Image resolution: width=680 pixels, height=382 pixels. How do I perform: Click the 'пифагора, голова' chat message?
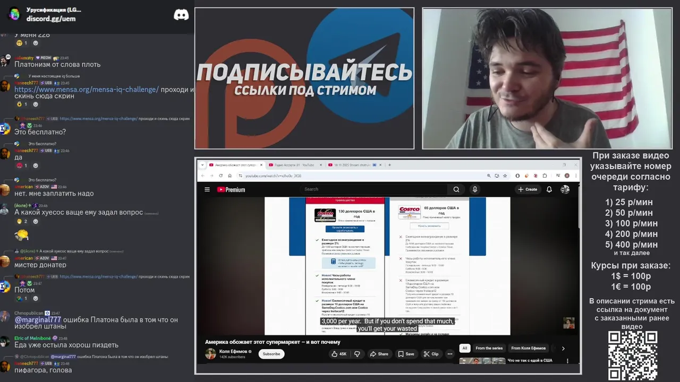pos(43,370)
